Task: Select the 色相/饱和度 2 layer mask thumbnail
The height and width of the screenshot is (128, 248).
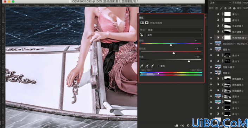Action: pos(228,38)
